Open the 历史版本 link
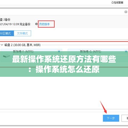The width and height of the screenshot is (128, 128). click(44, 24)
